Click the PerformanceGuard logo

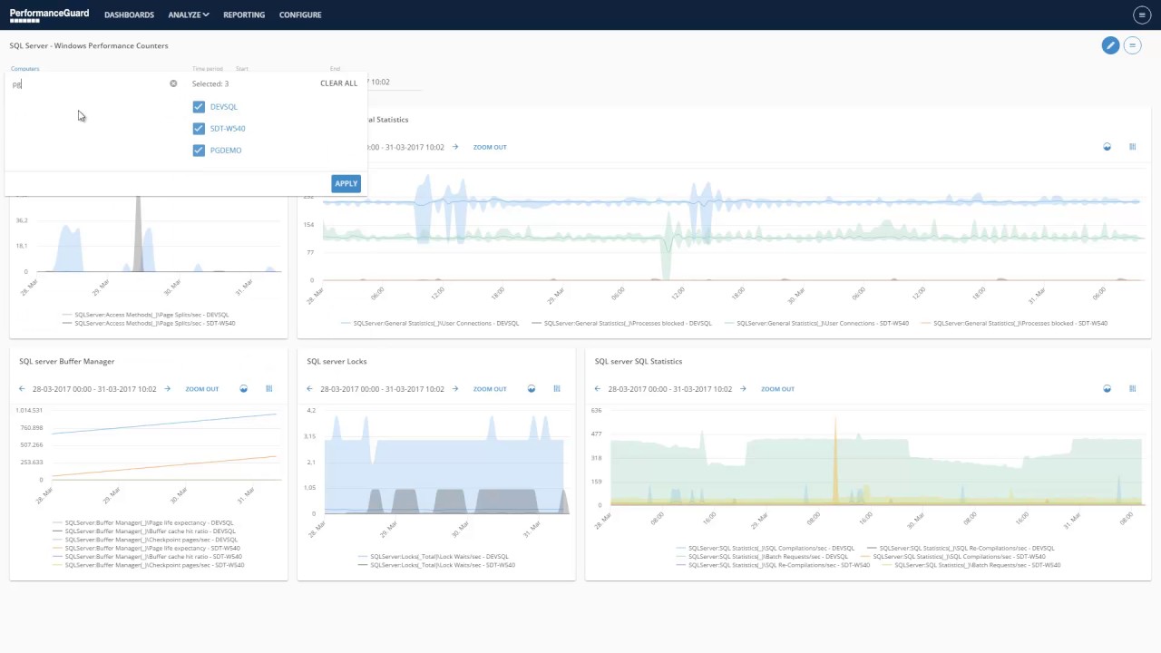48,15
